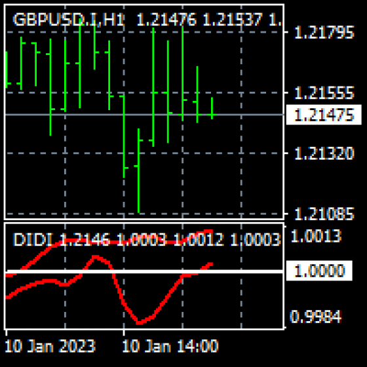Click the tall bar reaching the 1.21795 level
Viewport: 367px width, 367px height.
tap(183, 74)
